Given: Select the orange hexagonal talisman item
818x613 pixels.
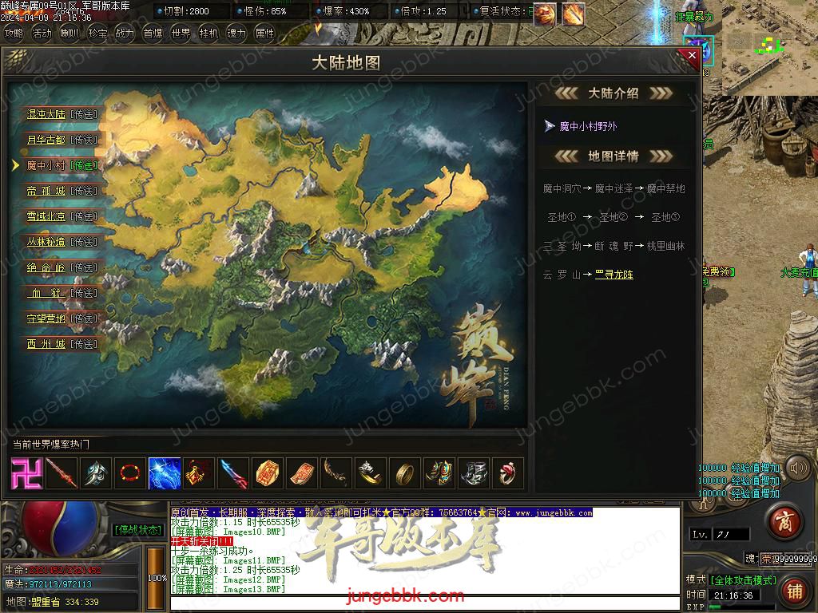Looking at the screenshot, I should (x=268, y=473).
